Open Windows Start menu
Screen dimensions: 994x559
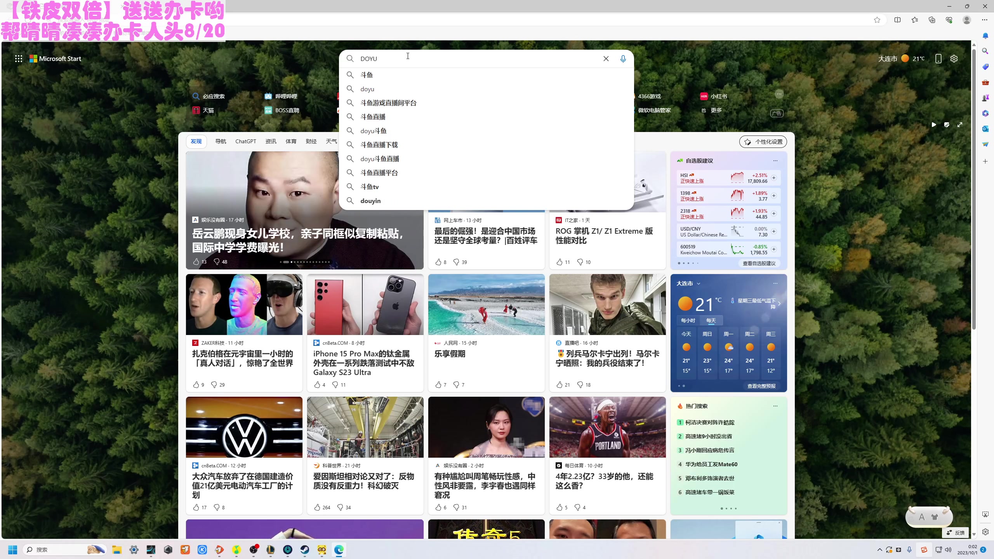(13, 550)
